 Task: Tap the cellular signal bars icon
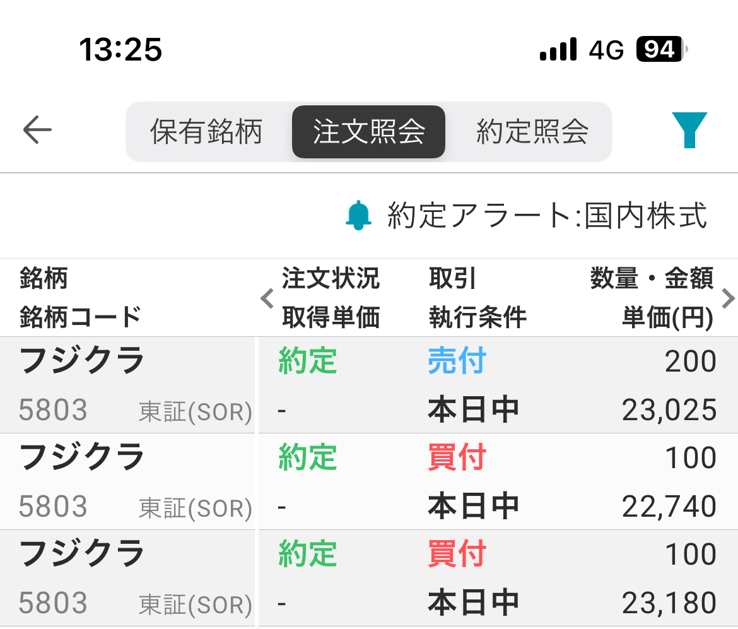[x=558, y=49]
